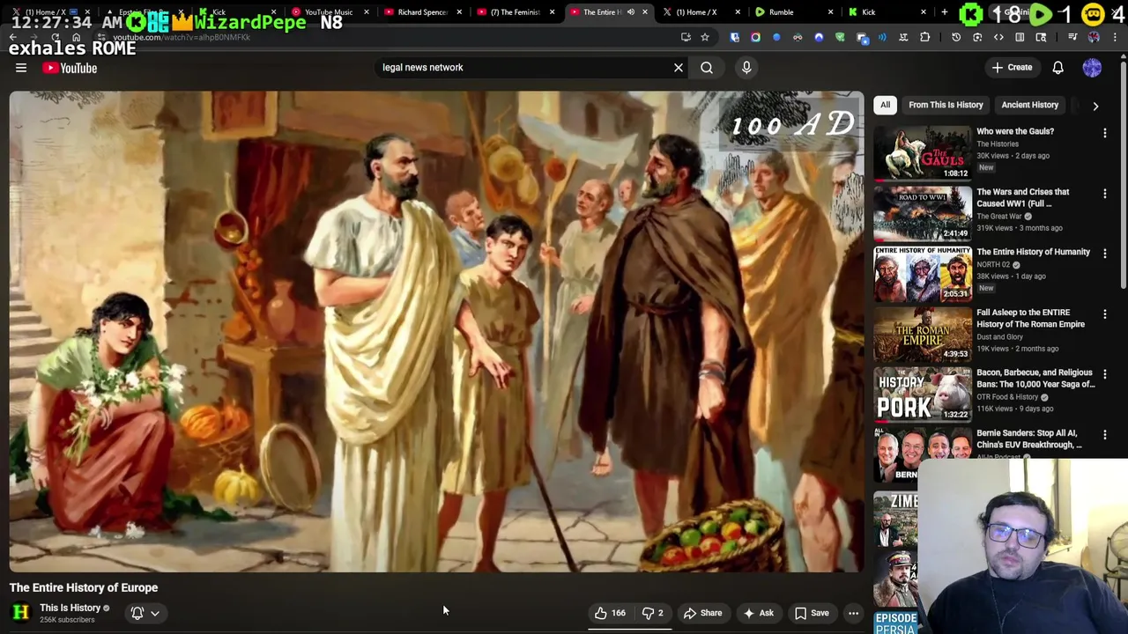Click the Ask button
The height and width of the screenshot is (634, 1128).
click(x=758, y=613)
